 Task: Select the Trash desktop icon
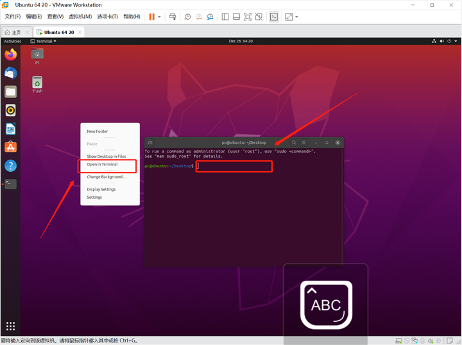[37, 85]
